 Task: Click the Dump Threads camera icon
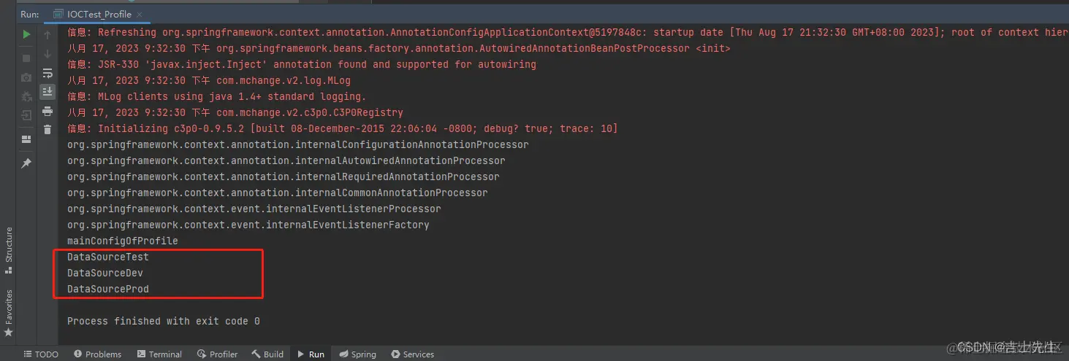(26, 77)
